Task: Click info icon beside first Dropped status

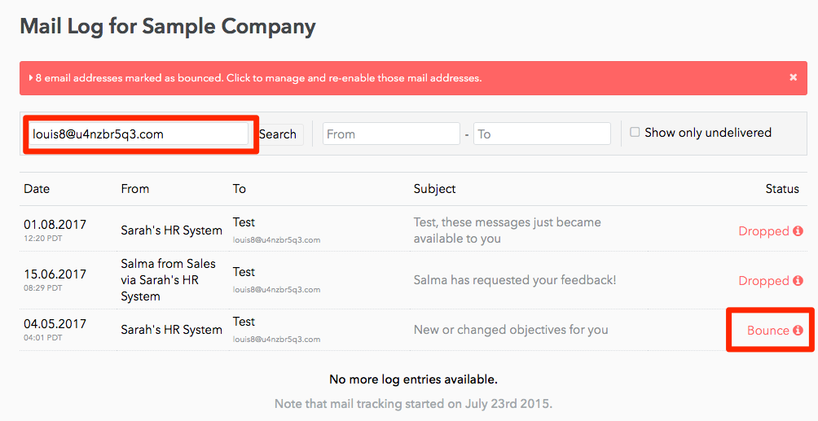Action: tap(798, 231)
